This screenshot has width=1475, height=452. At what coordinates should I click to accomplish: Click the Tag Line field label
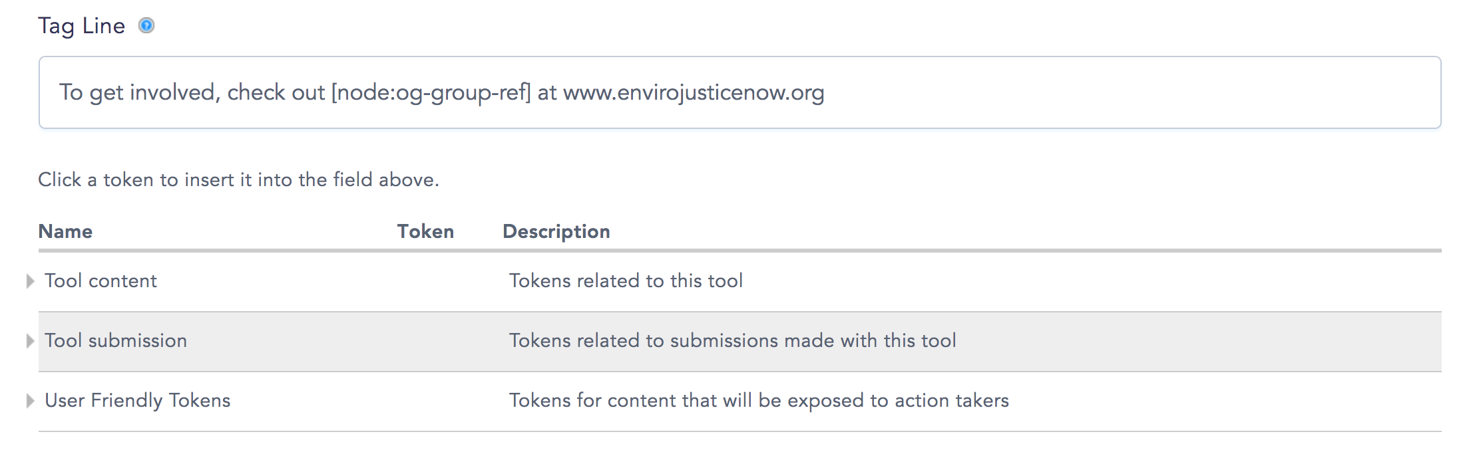pos(81,26)
